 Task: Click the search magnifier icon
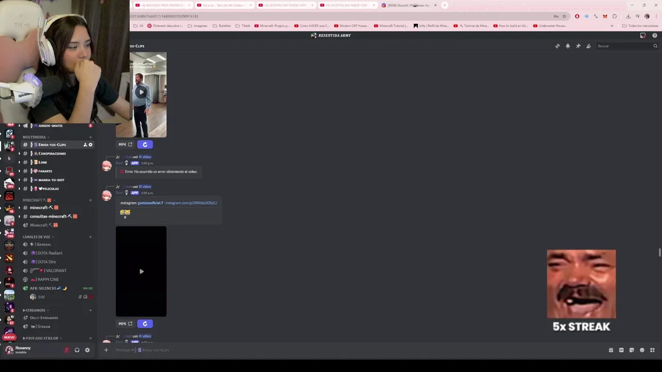point(655,46)
